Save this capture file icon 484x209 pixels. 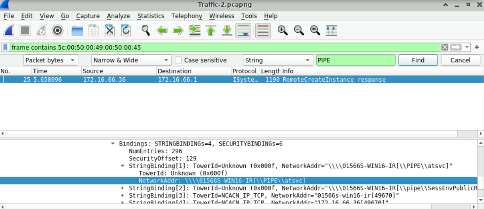(x=93, y=30)
